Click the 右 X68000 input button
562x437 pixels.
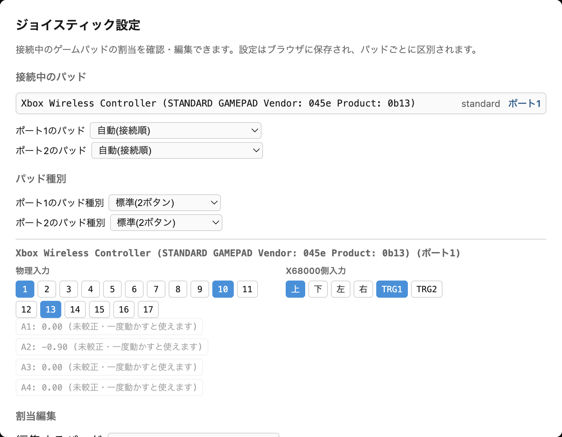(x=363, y=289)
